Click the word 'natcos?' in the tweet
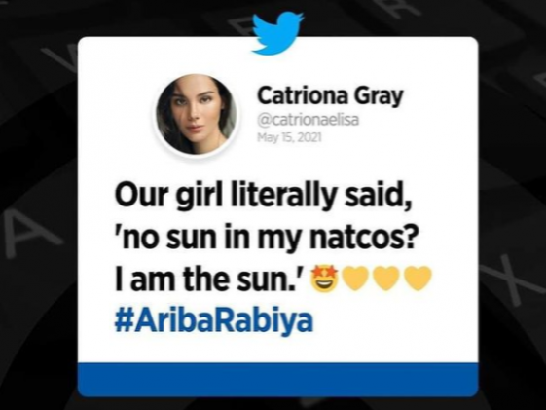 (364, 240)
